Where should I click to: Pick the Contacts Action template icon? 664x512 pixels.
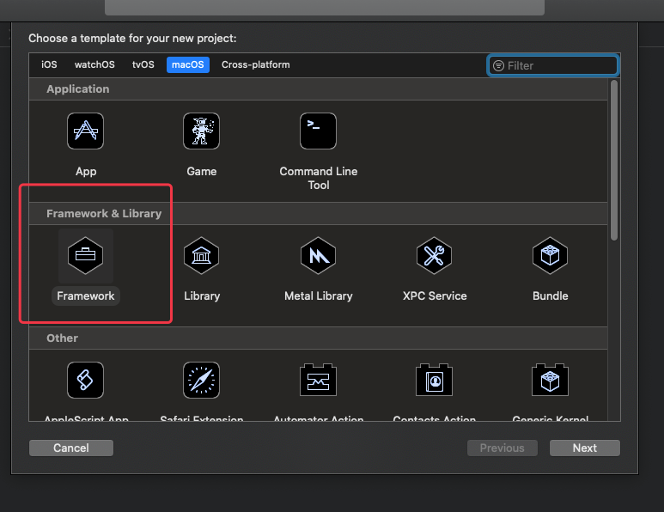coord(434,380)
